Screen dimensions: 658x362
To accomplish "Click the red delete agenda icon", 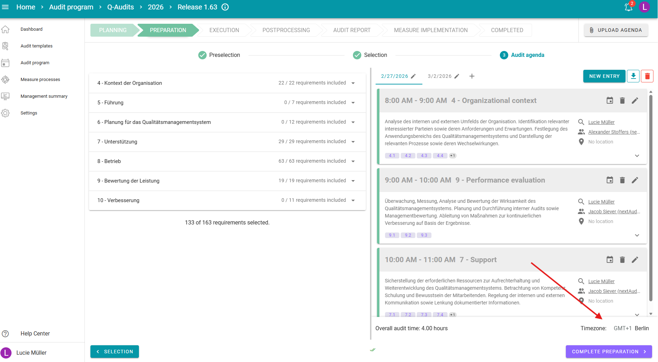I will pos(647,76).
